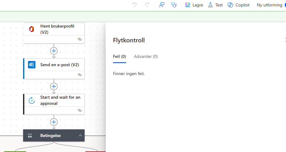Open the feedback icon in toolbar

coord(162,5)
